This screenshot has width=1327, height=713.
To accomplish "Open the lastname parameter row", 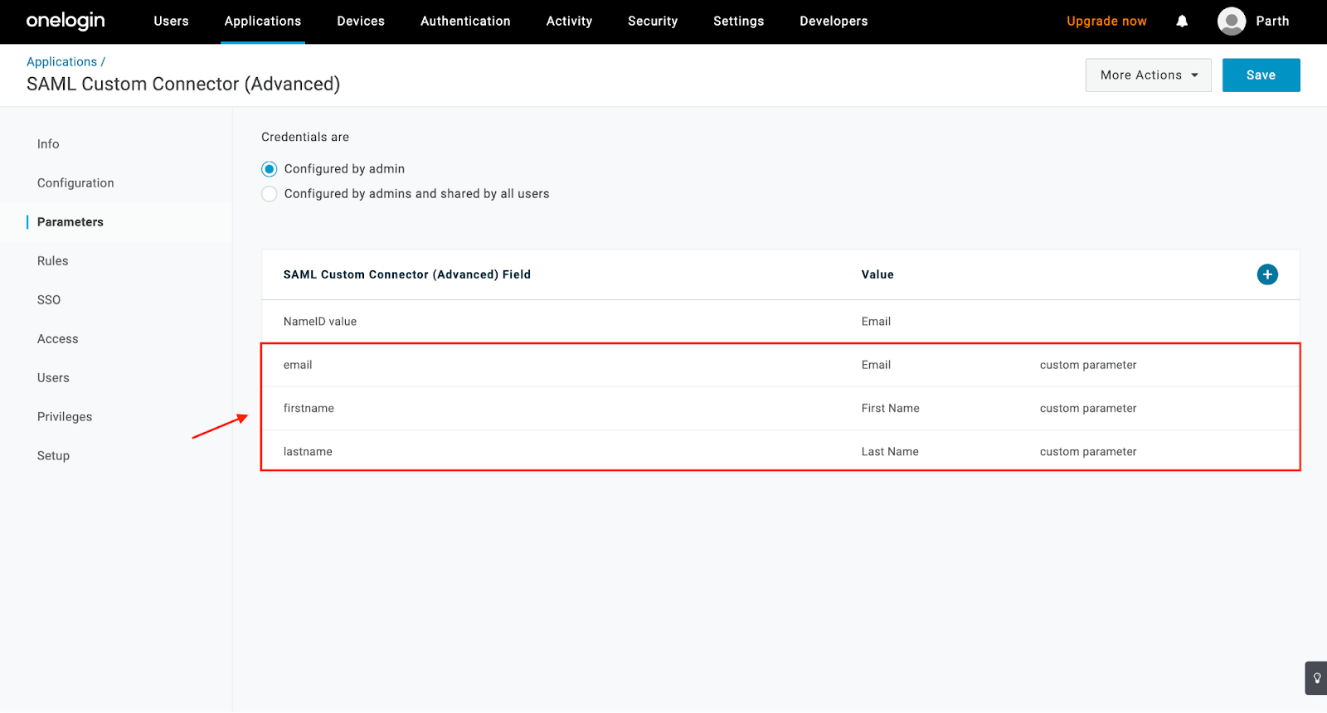I will pos(780,451).
